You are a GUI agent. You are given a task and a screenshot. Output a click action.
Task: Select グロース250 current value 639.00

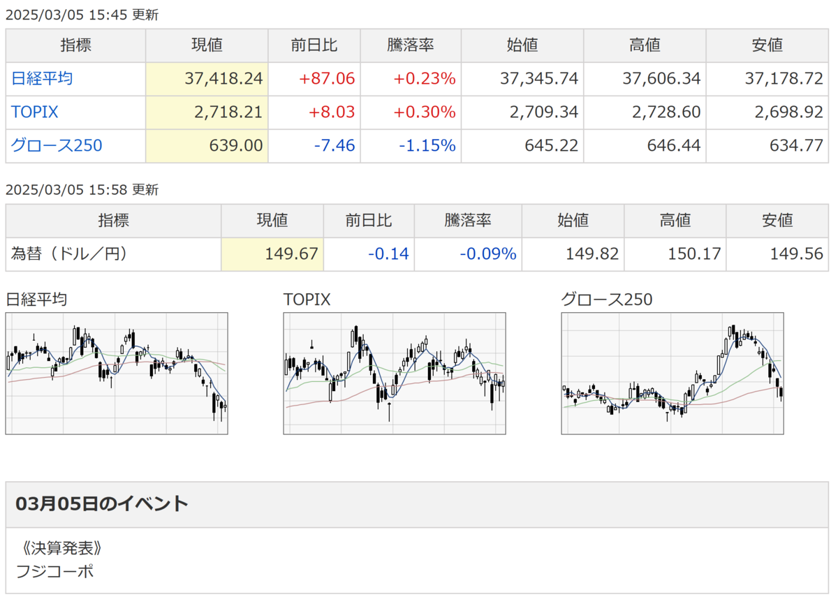(236, 146)
